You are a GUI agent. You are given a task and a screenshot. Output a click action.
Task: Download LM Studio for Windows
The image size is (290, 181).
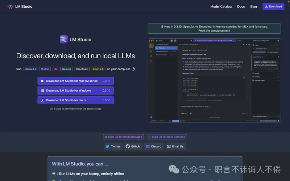75,90
